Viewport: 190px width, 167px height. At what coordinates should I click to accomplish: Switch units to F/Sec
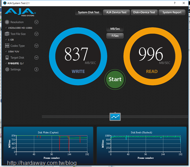point(115,36)
